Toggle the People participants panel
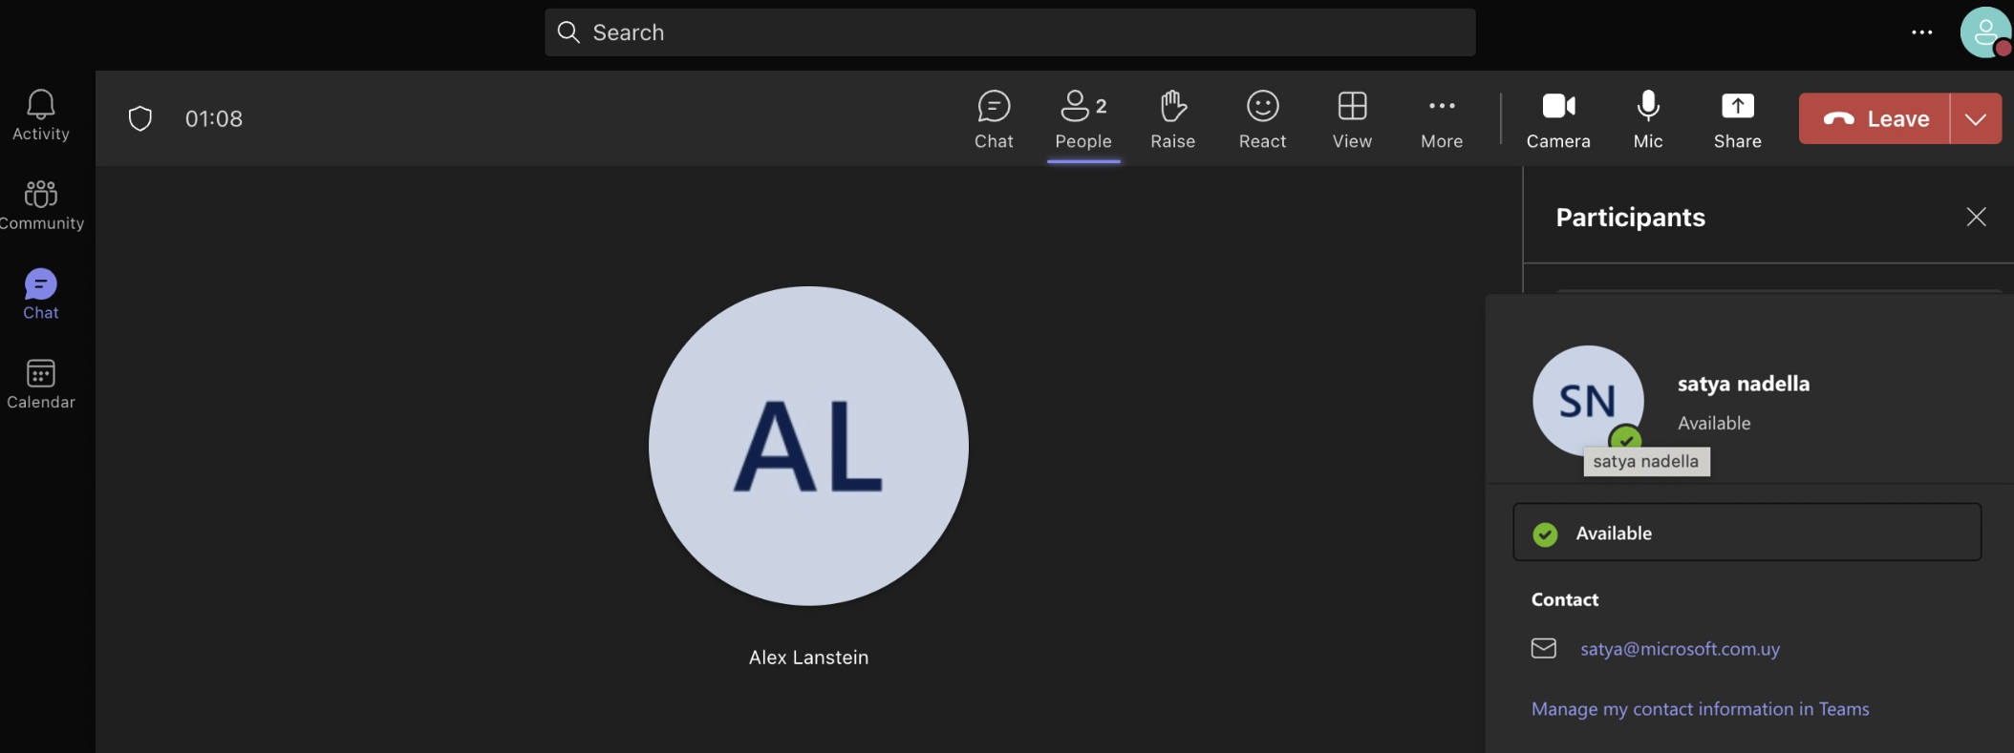 (x=1083, y=119)
